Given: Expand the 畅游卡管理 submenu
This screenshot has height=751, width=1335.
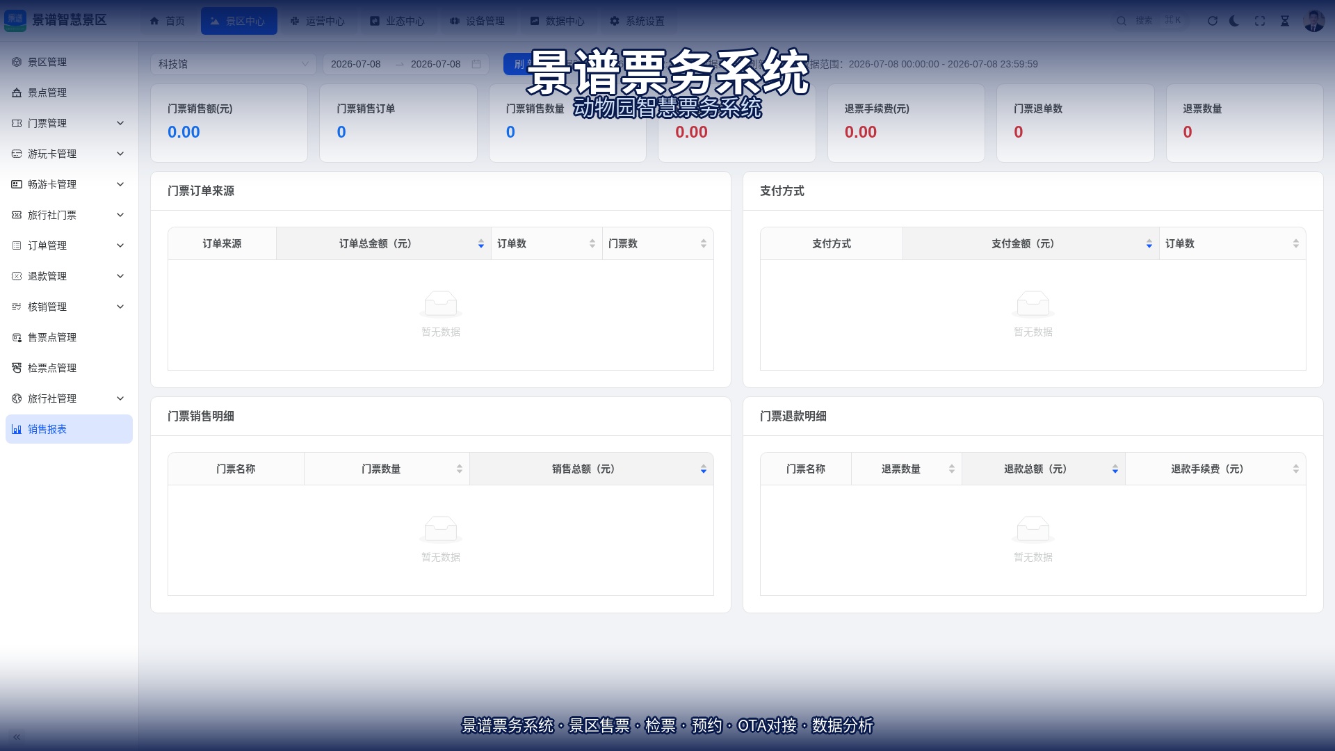Looking at the screenshot, I should coord(69,184).
